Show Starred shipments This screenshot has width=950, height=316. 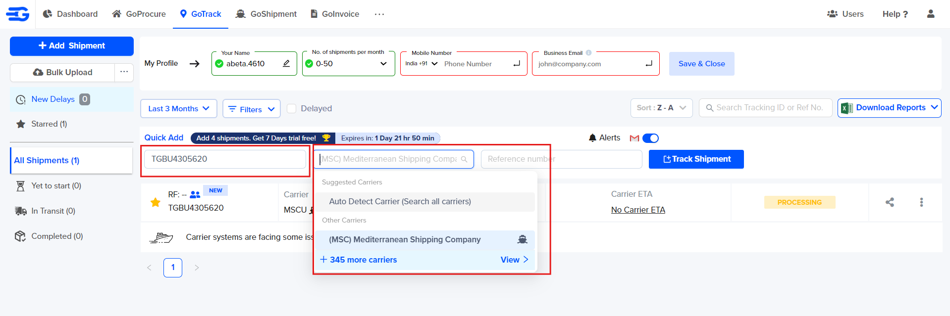point(49,124)
